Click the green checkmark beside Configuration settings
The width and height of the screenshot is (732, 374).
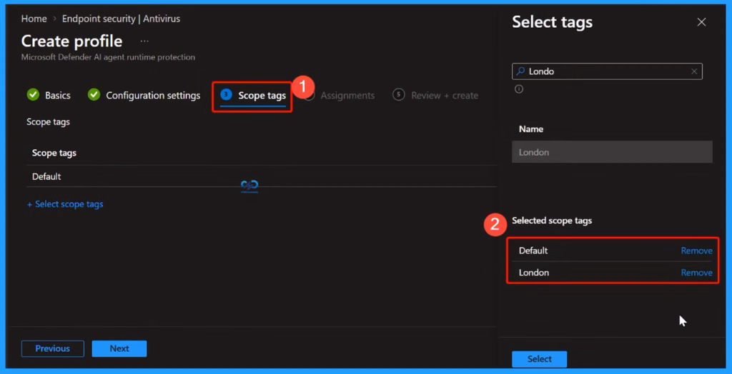click(x=94, y=95)
